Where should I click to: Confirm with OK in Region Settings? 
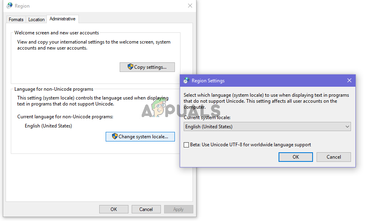(x=296, y=157)
